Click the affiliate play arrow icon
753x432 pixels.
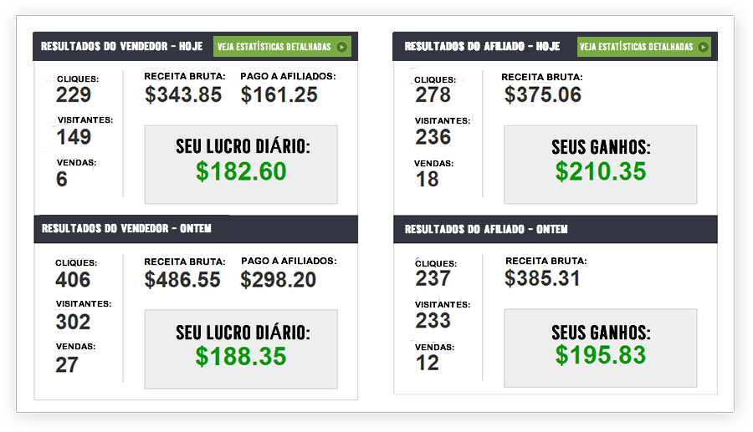703,48
